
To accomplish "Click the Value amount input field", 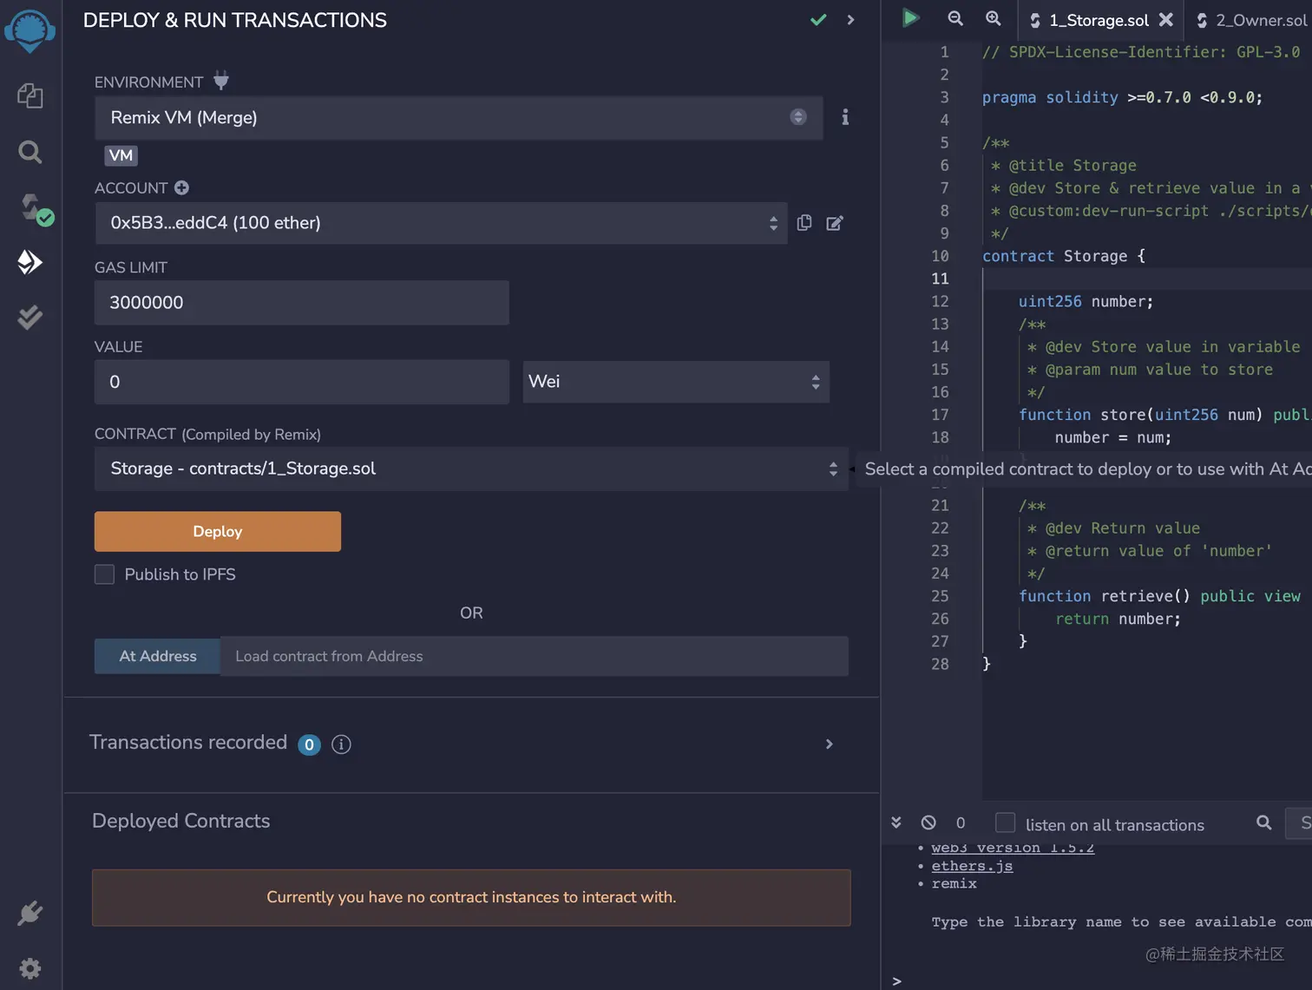I will click(x=302, y=382).
